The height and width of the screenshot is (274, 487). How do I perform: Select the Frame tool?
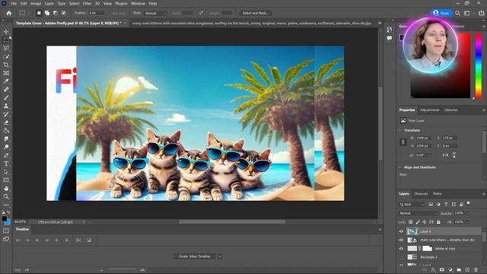[x=6, y=73]
